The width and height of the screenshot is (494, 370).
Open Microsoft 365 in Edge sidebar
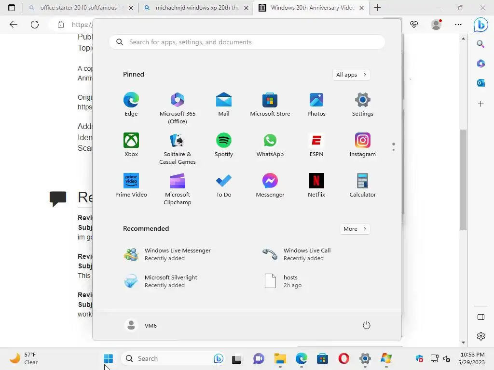(480, 64)
